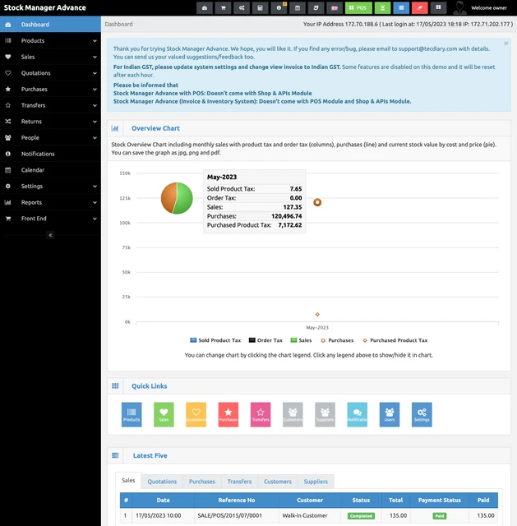Switch to the Quotations tab

point(162,482)
